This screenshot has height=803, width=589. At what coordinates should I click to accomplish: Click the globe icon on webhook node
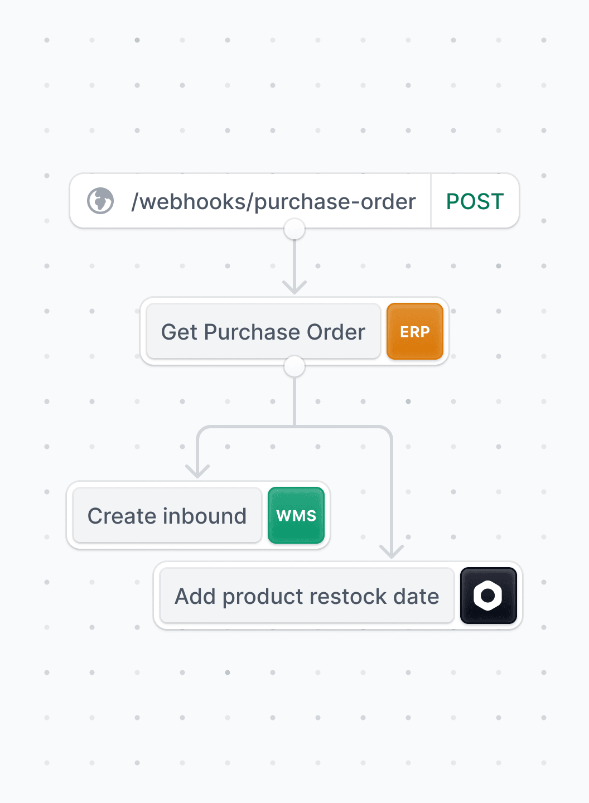(x=100, y=201)
